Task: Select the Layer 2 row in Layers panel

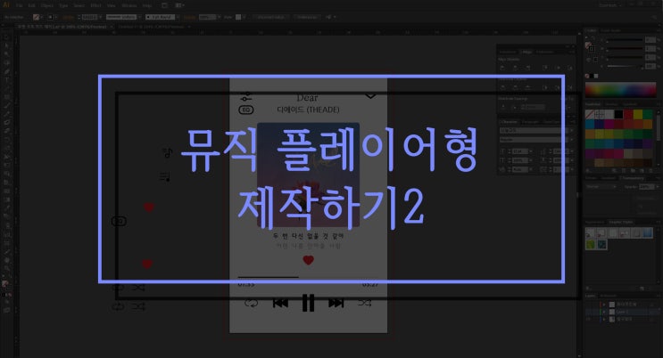Action: 623,312
